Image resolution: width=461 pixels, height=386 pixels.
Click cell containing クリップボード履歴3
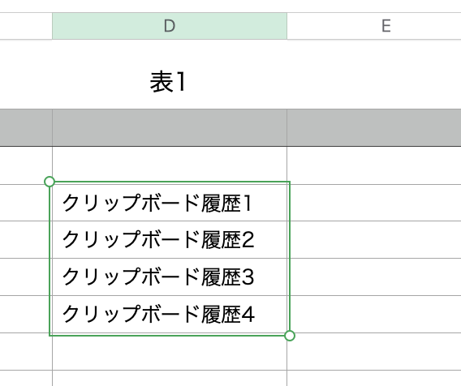click(x=170, y=277)
